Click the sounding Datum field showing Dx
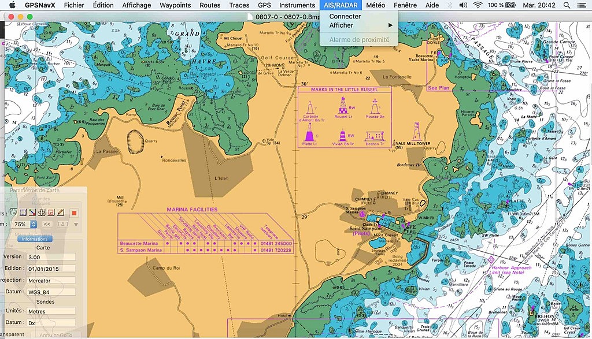This screenshot has height=339, width=592. pos(51,323)
